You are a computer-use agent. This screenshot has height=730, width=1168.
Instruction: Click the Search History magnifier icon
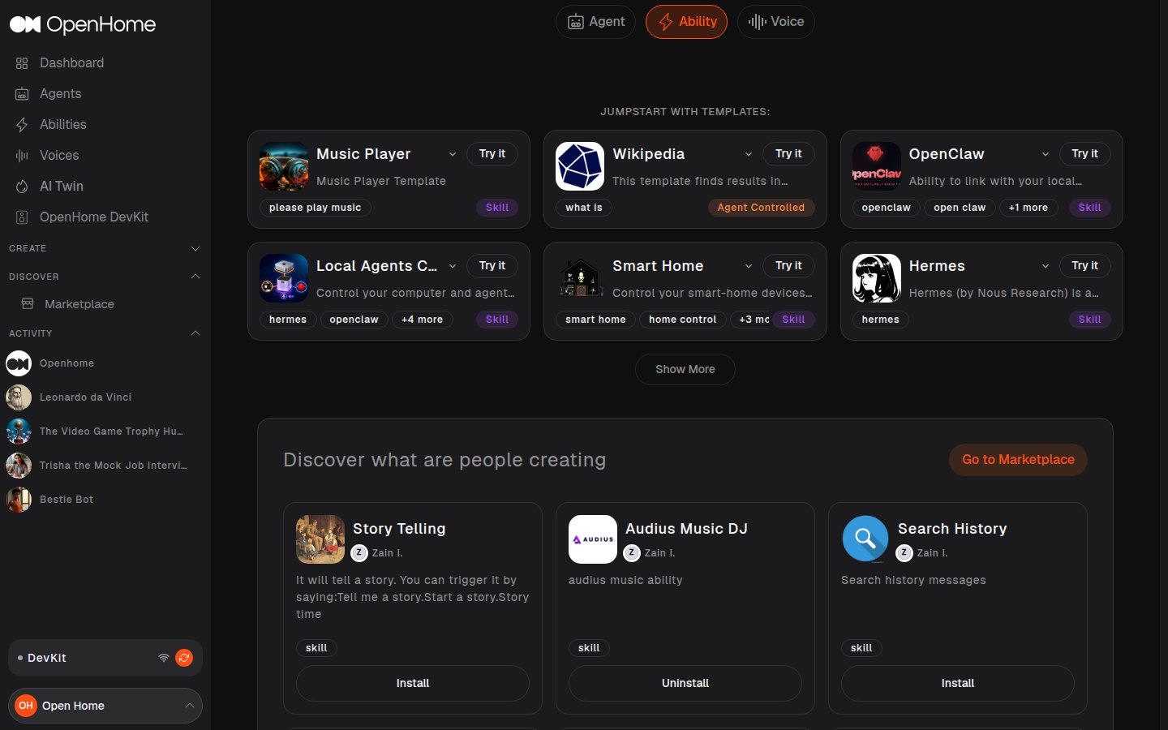point(865,539)
